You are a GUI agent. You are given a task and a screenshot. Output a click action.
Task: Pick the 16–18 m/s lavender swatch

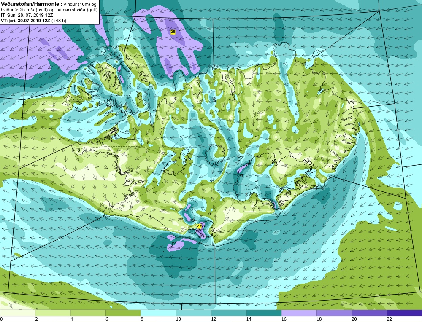[299, 313]
